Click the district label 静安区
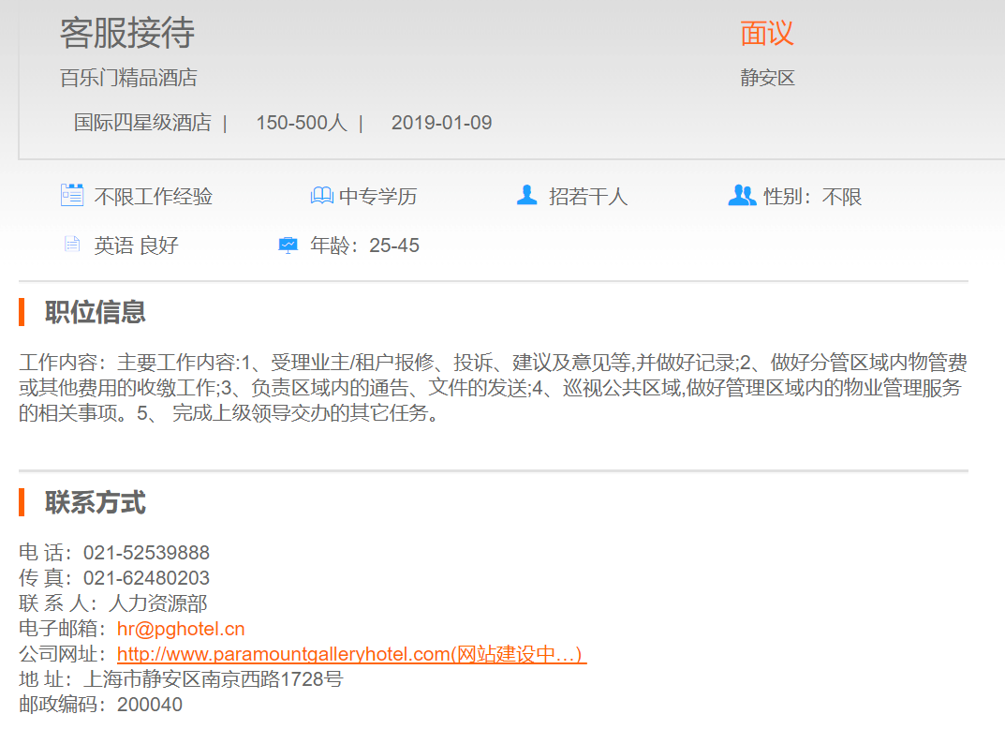This screenshot has width=1005, height=729. coord(767,78)
